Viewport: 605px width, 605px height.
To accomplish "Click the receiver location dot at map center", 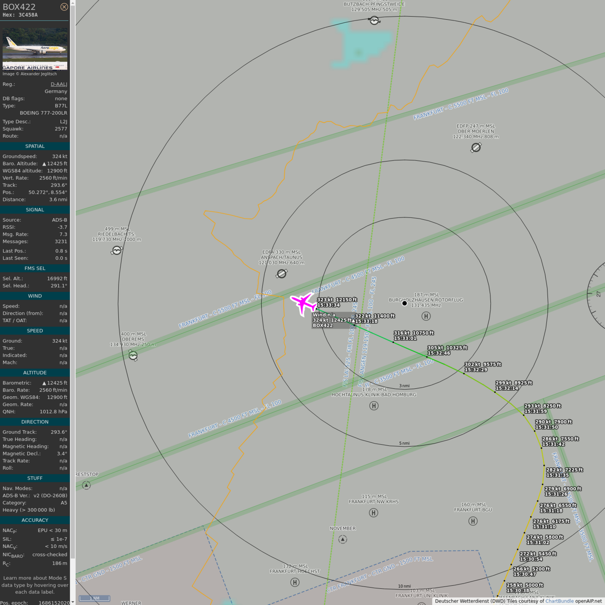I will pos(405,303).
